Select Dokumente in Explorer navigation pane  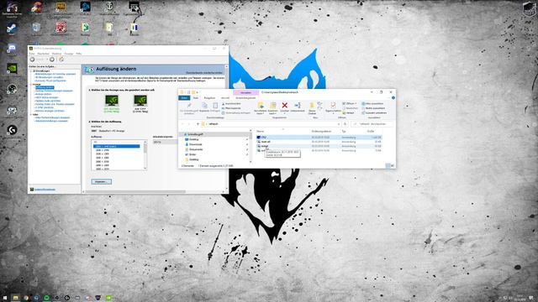click(x=196, y=149)
